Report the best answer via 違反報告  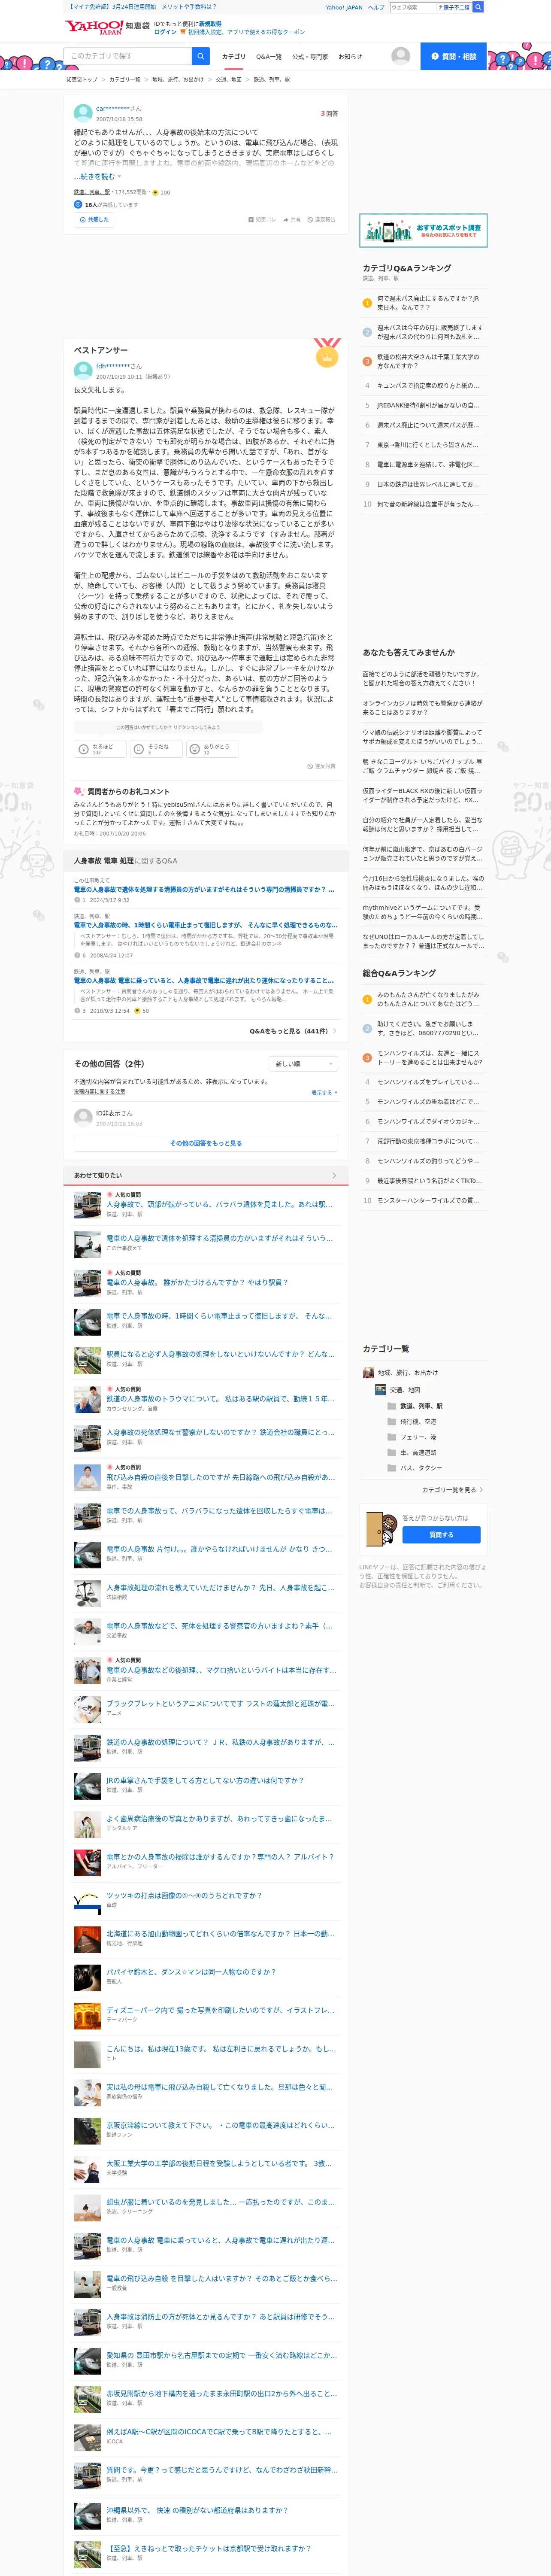click(321, 767)
